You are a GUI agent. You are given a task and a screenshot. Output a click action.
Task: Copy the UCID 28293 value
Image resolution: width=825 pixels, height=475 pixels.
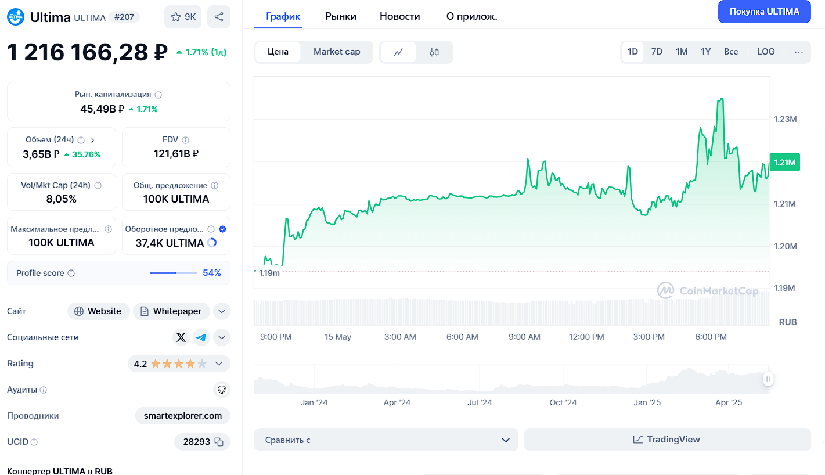(x=219, y=442)
